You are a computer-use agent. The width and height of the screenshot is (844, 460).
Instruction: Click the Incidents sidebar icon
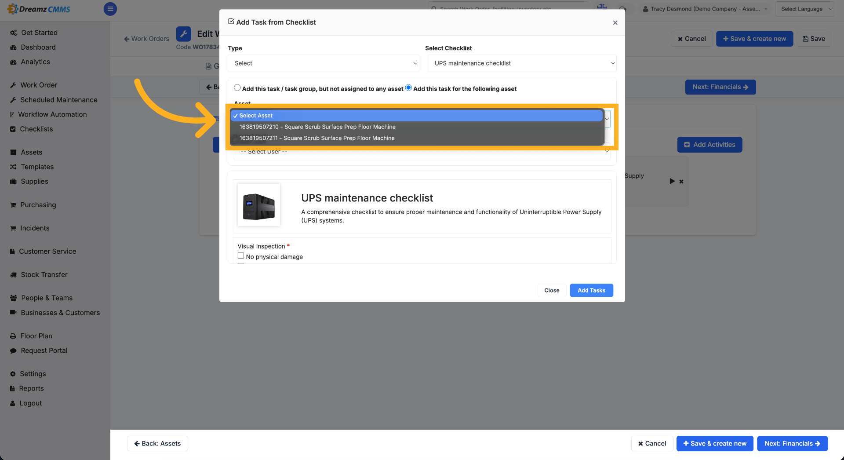click(13, 228)
